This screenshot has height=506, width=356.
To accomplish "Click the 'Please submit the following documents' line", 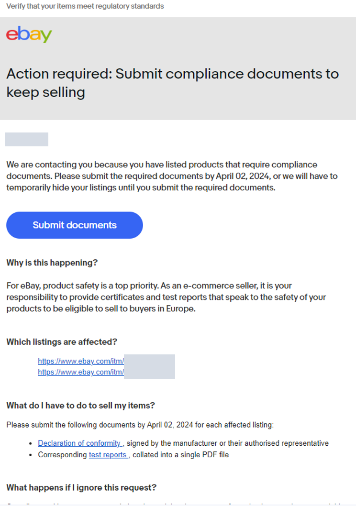I will pyautogui.click(x=140, y=425).
